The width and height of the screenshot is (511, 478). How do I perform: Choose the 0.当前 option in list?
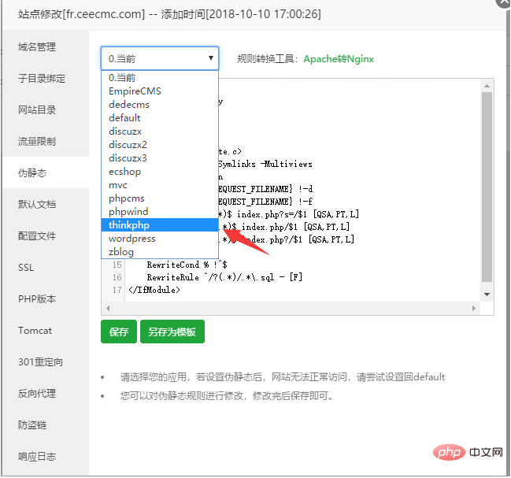click(x=160, y=77)
